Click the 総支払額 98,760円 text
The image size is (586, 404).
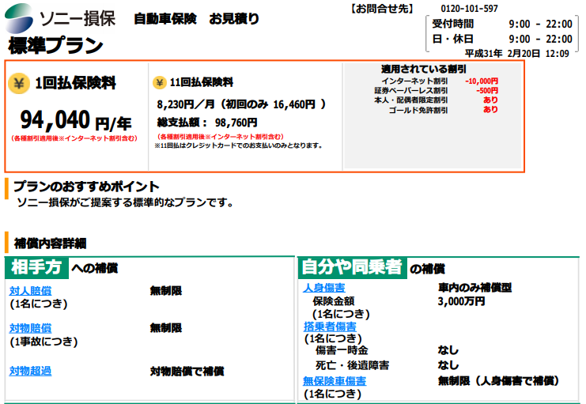pyautogui.click(x=207, y=123)
